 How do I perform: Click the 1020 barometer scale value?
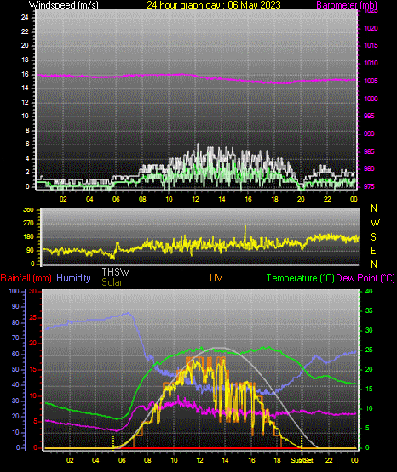(x=371, y=28)
